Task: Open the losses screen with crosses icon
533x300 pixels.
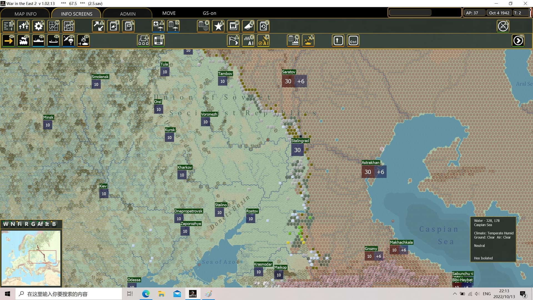Action: point(24,26)
